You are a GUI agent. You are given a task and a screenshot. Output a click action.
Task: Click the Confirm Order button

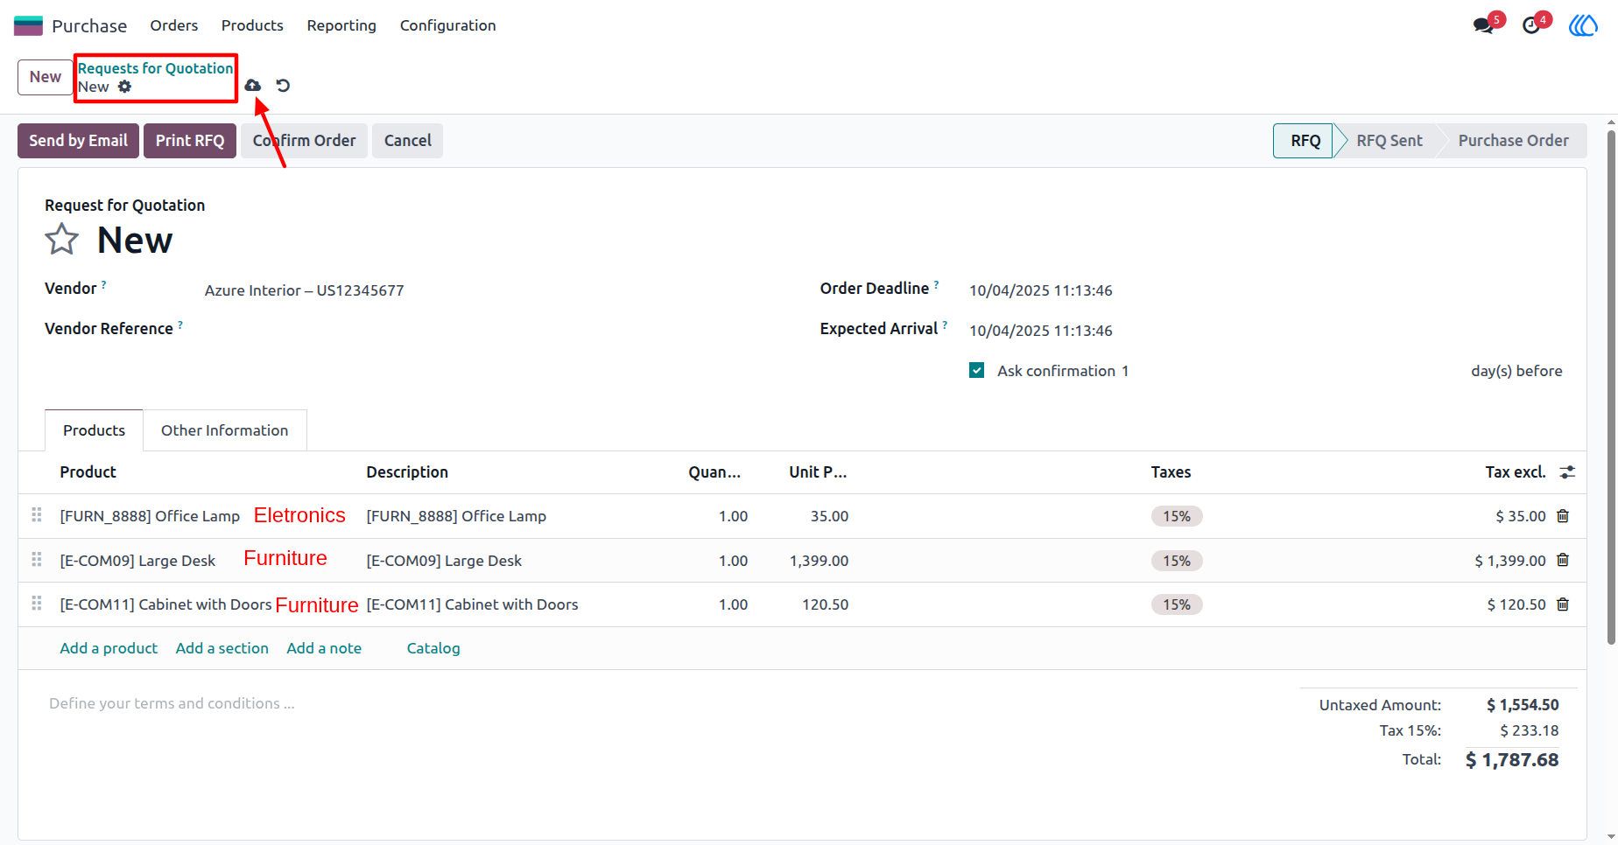click(304, 141)
